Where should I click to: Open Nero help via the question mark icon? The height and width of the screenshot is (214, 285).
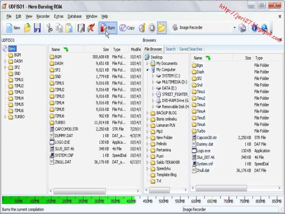(x=264, y=27)
